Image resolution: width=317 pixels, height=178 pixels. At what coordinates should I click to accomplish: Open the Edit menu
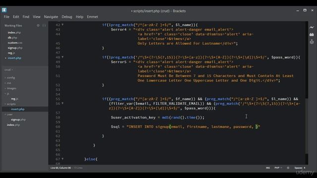(16, 17)
